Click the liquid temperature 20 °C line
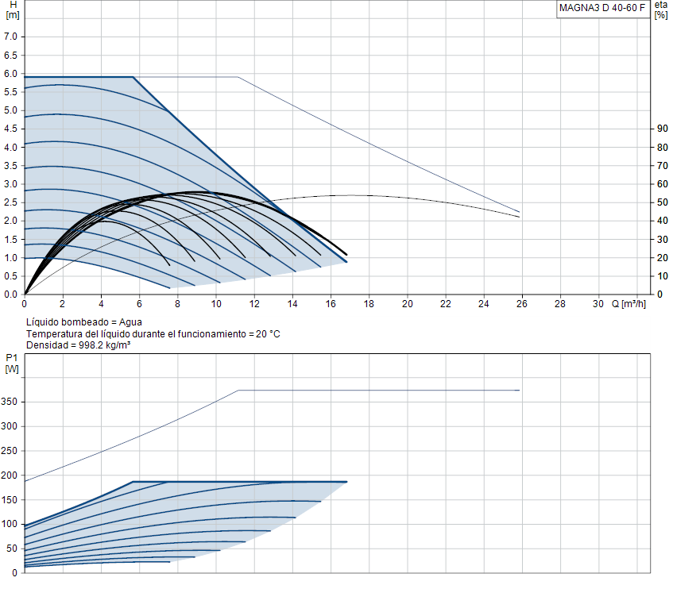Image resolution: width=673 pixels, height=589 pixels. 153,334
